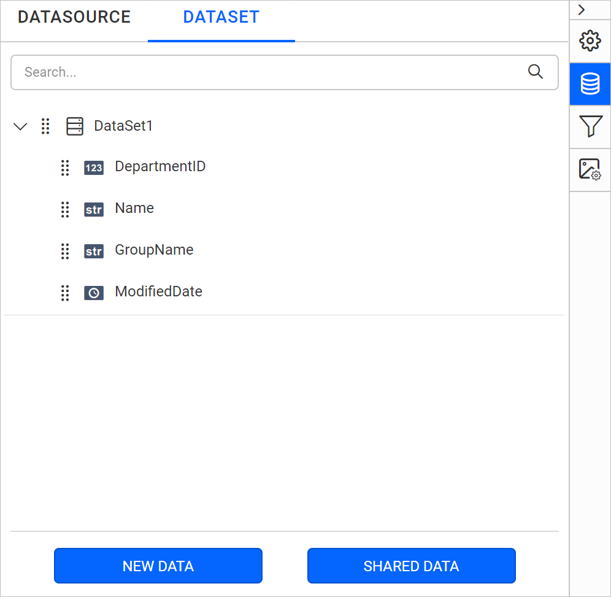Open the settings panel on the right sidebar
Screen dimensions: 611x597
590,40
